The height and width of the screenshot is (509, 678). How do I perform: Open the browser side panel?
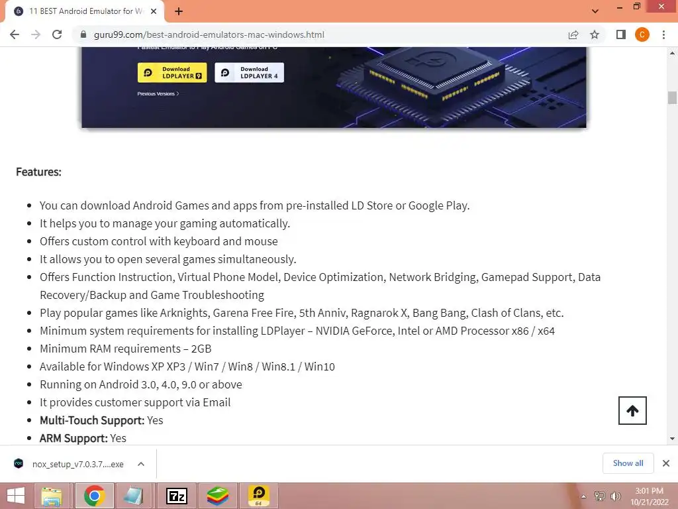621,34
